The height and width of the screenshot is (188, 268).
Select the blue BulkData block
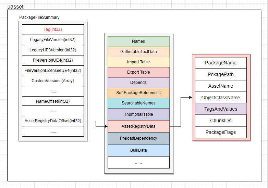(138, 150)
